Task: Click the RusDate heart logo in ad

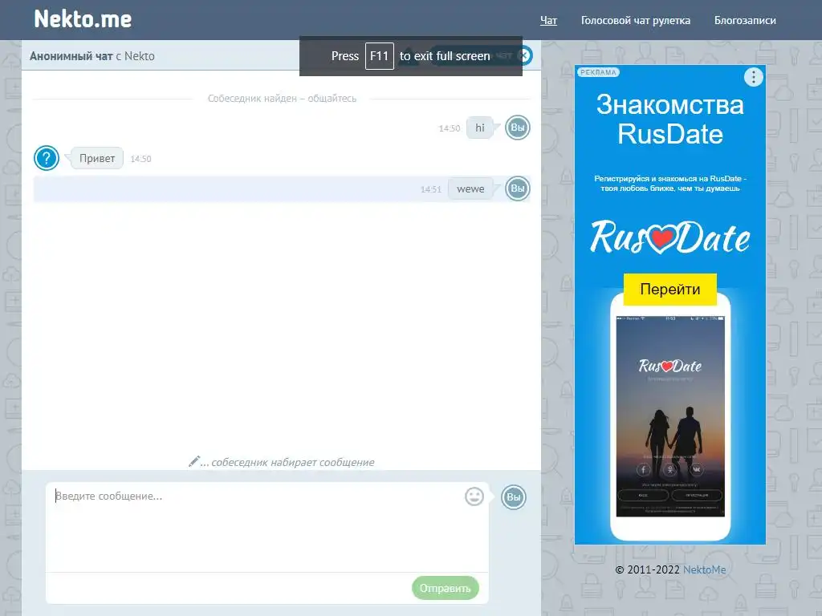Action: [670, 237]
